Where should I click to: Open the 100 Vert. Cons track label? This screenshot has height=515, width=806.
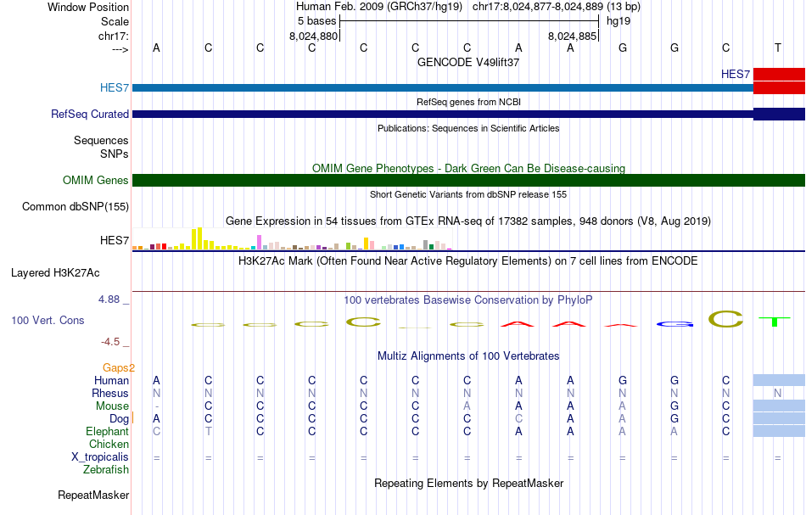(48, 321)
